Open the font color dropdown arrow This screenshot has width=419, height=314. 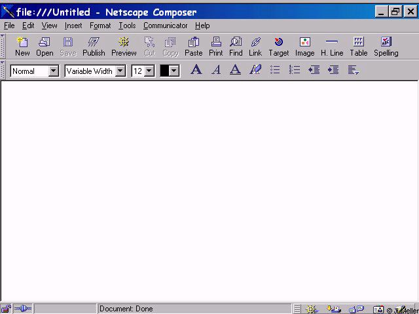click(174, 71)
